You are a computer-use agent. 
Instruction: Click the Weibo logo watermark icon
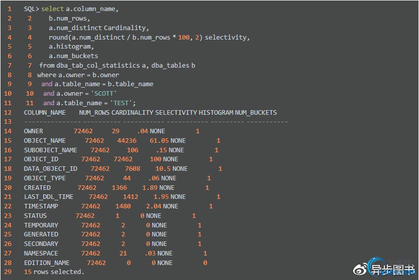click(x=361, y=269)
